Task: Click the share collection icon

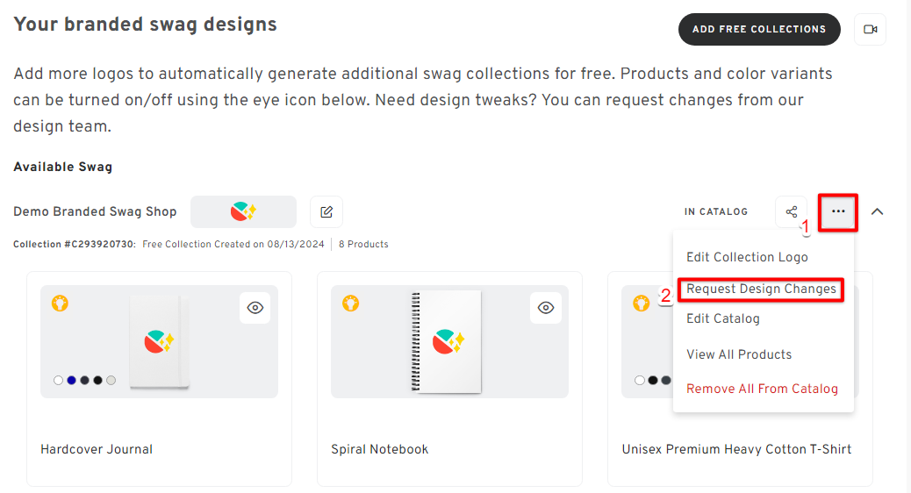Action: (x=792, y=211)
